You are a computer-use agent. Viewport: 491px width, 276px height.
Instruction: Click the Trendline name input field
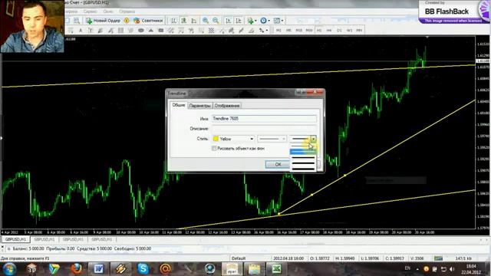click(x=264, y=119)
